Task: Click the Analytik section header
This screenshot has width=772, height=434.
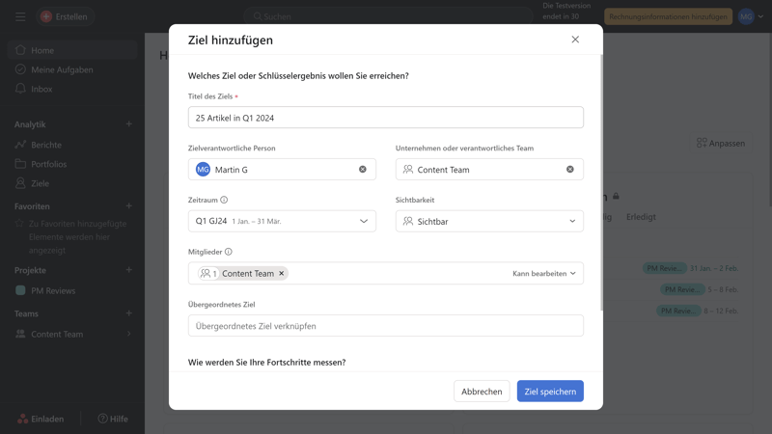Action: (30, 124)
